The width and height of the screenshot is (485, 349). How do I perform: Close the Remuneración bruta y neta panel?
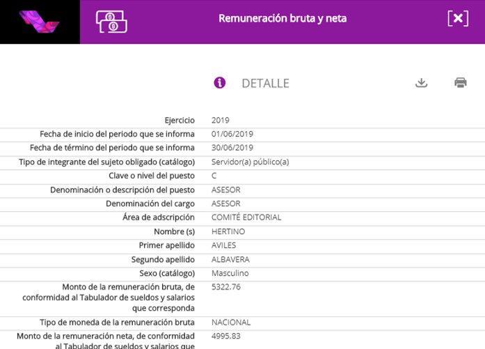[x=457, y=19]
